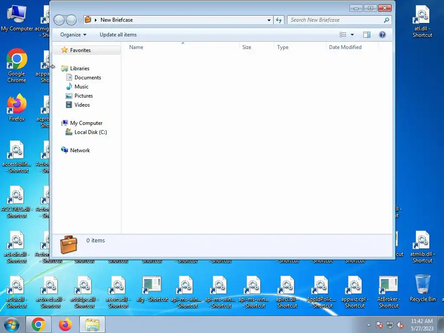444x333 pixels.
Task: Open the Organize menu
Action: click(73, 35)
